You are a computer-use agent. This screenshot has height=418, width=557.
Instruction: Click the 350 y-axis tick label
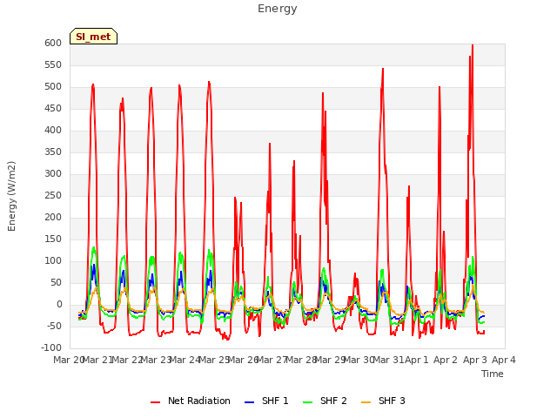pyautogui.click(x=53, y=152)
